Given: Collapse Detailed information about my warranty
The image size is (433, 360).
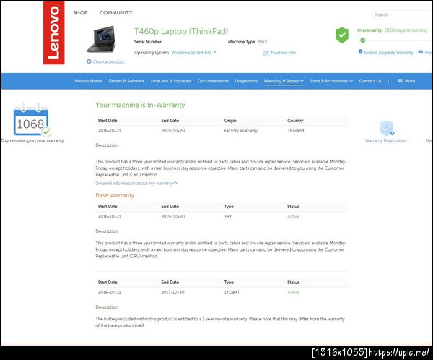Looking at the screenshot, I should coord(136,183).
